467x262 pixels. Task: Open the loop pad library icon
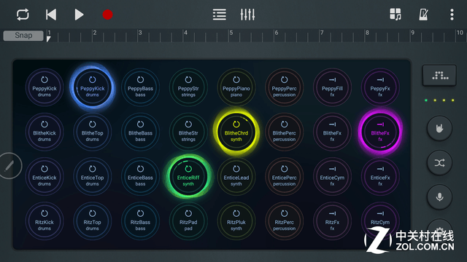(x=395, y=15)
